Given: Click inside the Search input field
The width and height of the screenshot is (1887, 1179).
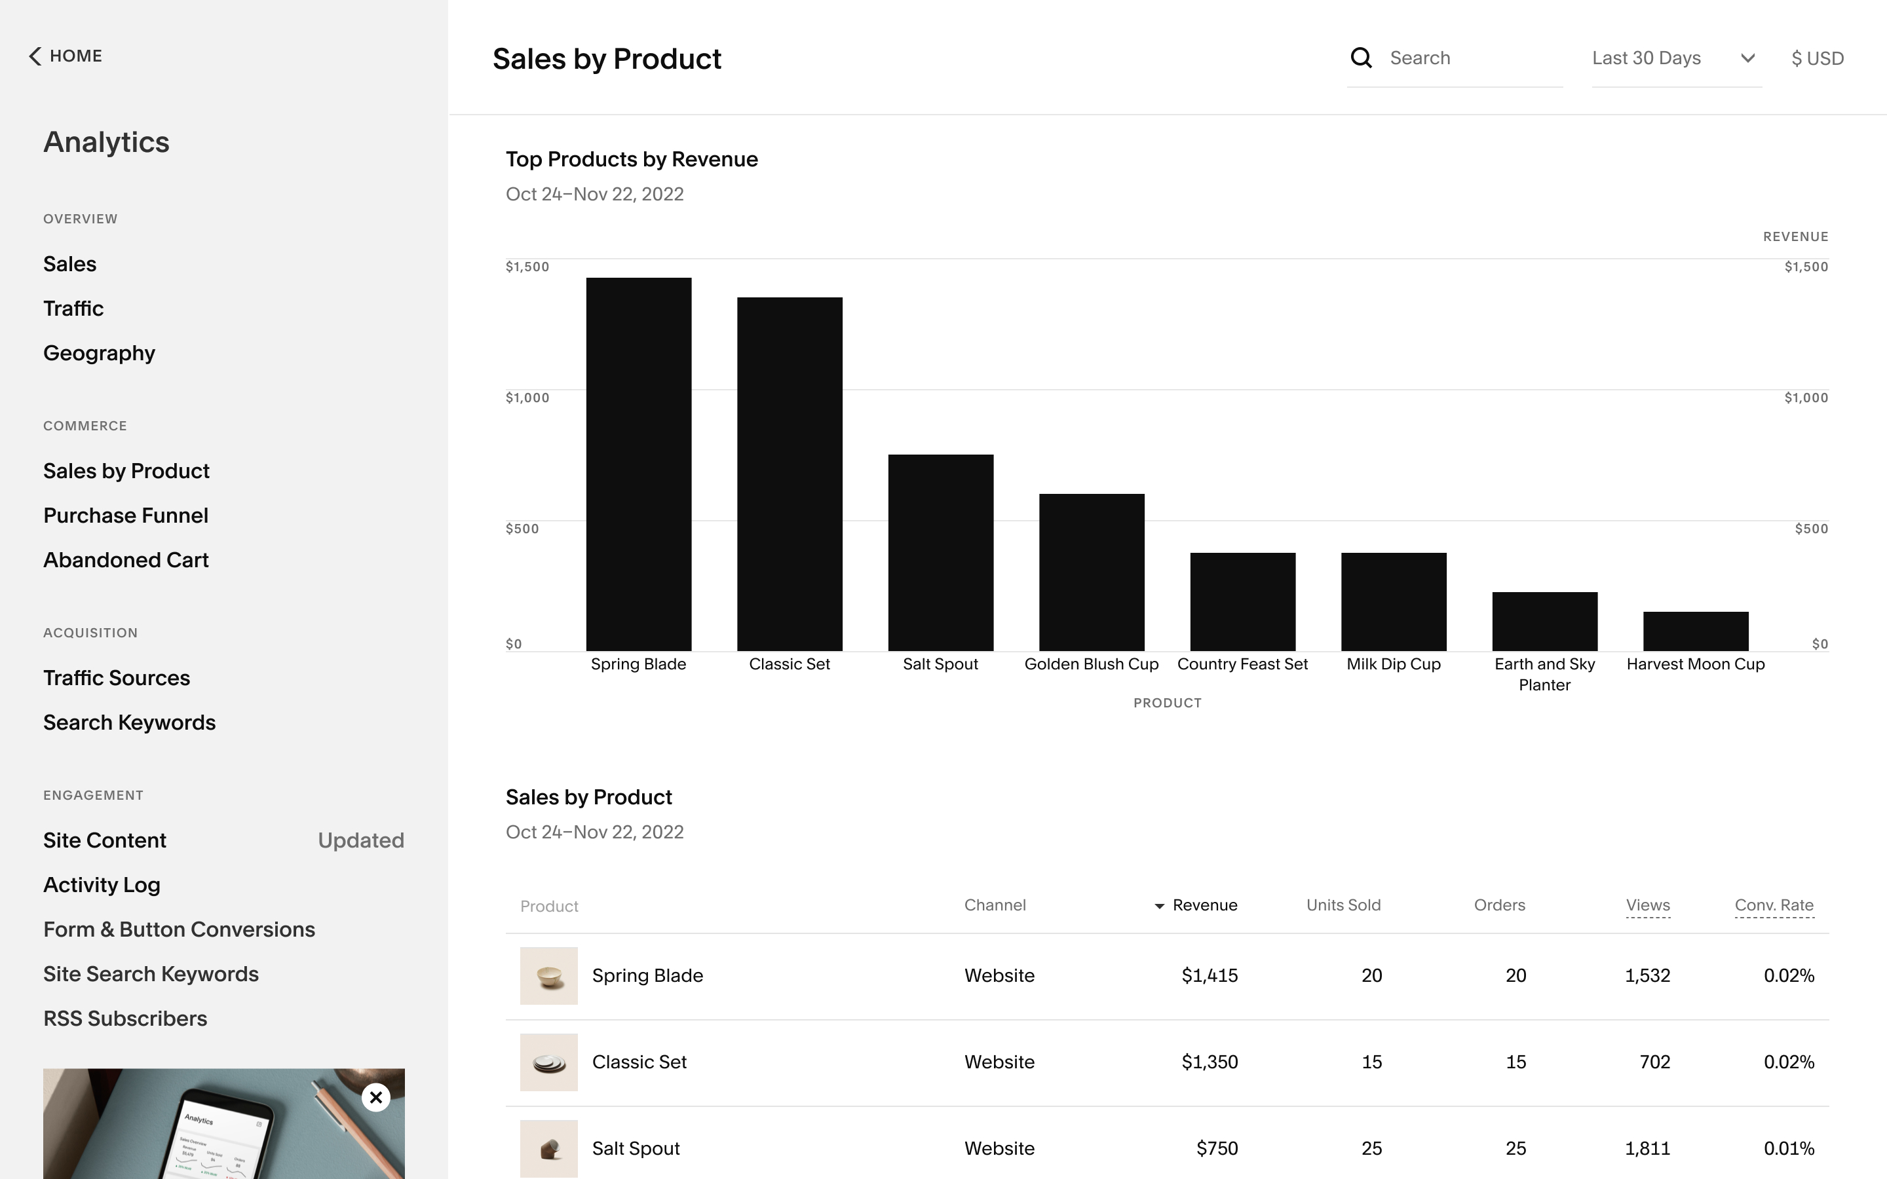Looking at the screenshot, I should click(x=1466, y=58).
